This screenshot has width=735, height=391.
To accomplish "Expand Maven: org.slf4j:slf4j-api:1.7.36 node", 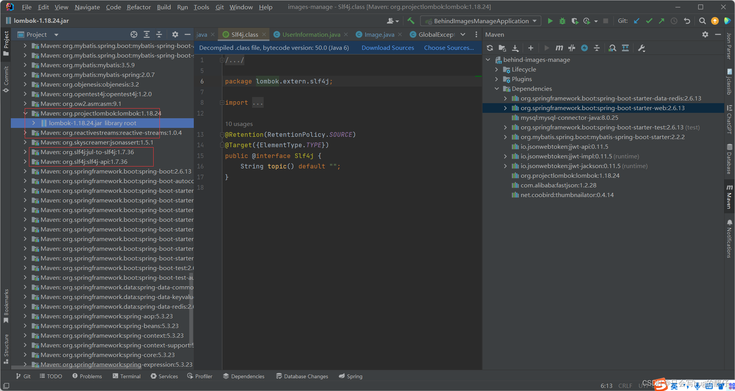I will coord(25,162).
